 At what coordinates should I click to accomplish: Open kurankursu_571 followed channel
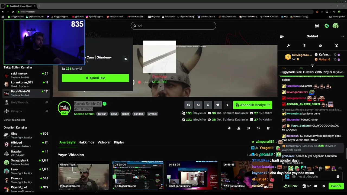pyautogui.click(x=26, y=84)
